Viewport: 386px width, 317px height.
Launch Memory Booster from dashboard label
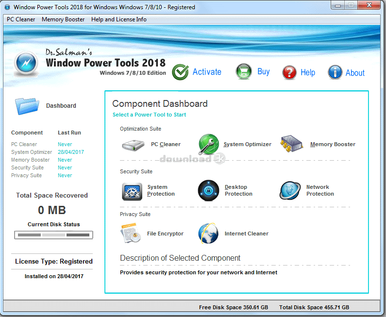pos(333,144)
